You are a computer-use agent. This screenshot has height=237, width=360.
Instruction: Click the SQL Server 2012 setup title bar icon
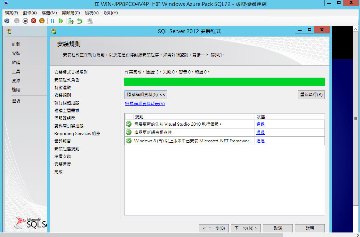[x=54, y=31]
